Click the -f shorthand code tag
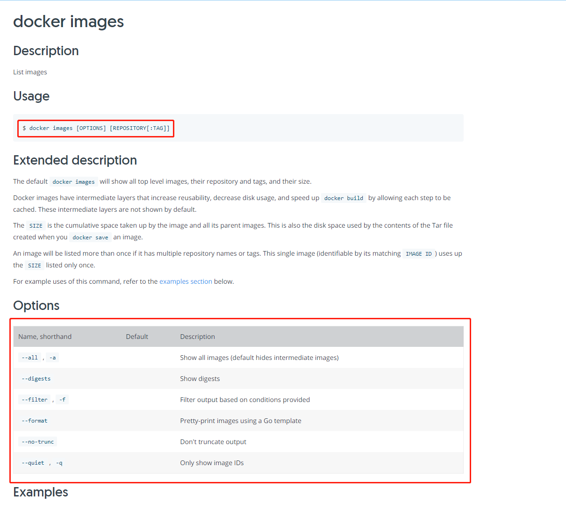This screenshot has height=510, width=566. (x=63, y=400)
